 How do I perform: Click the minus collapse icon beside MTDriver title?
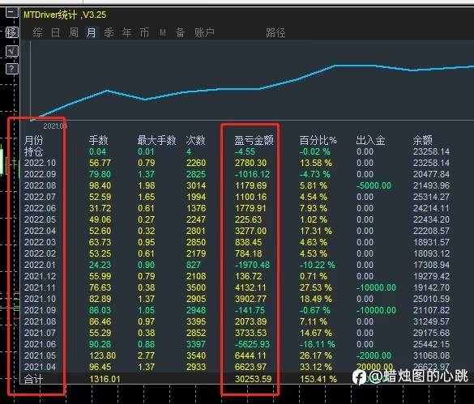pyautogui.click(x=12, y=13)
